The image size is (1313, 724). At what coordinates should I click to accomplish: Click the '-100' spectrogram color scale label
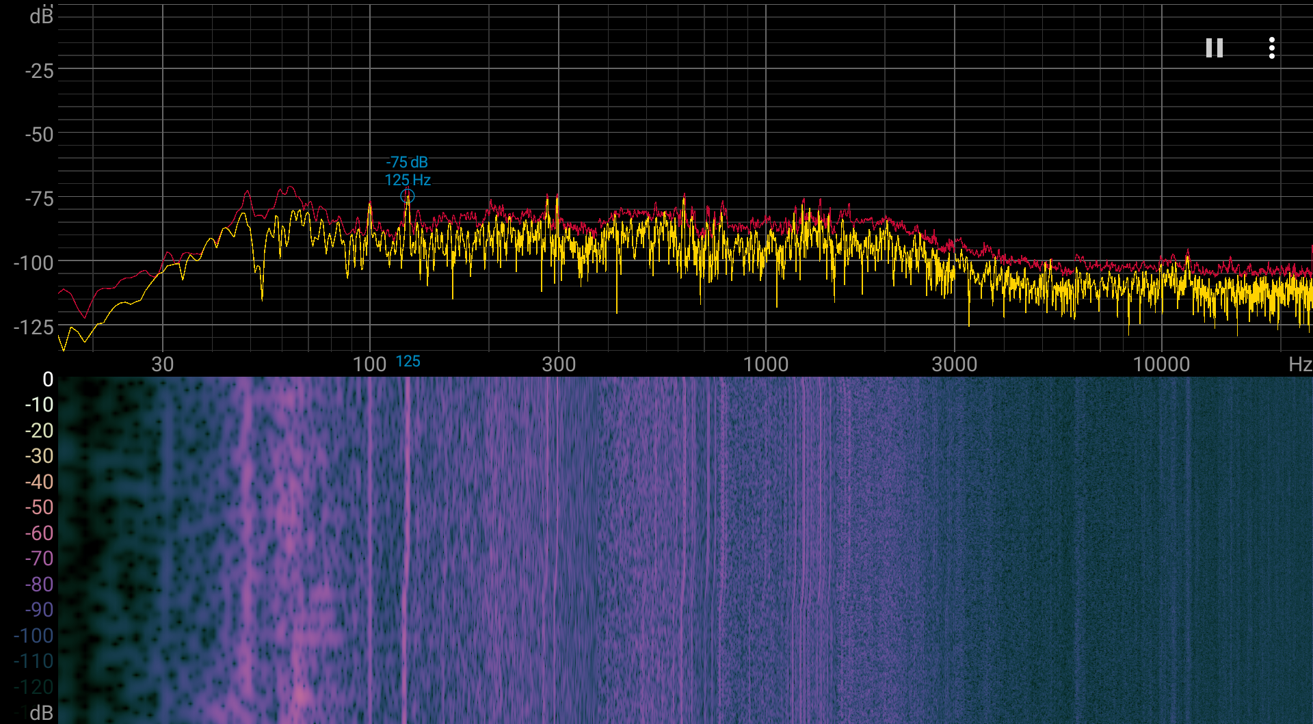34,636
